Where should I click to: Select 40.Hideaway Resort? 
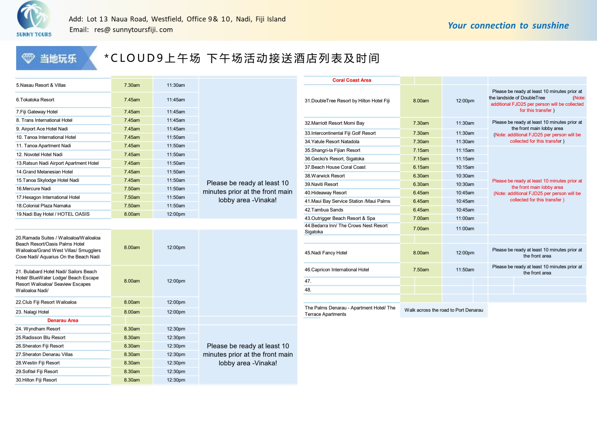click(326, 192)
